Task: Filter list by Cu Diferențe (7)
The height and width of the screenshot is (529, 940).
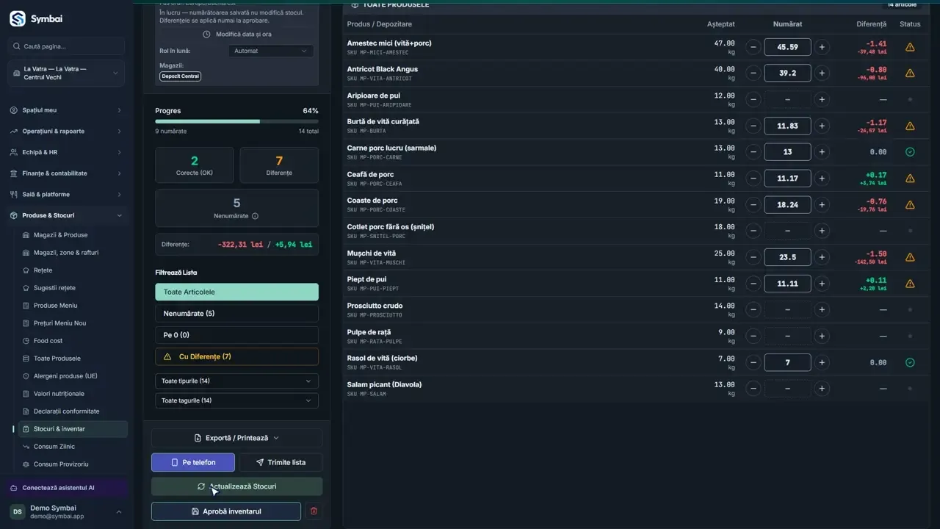Action: (x=236, y=356)
